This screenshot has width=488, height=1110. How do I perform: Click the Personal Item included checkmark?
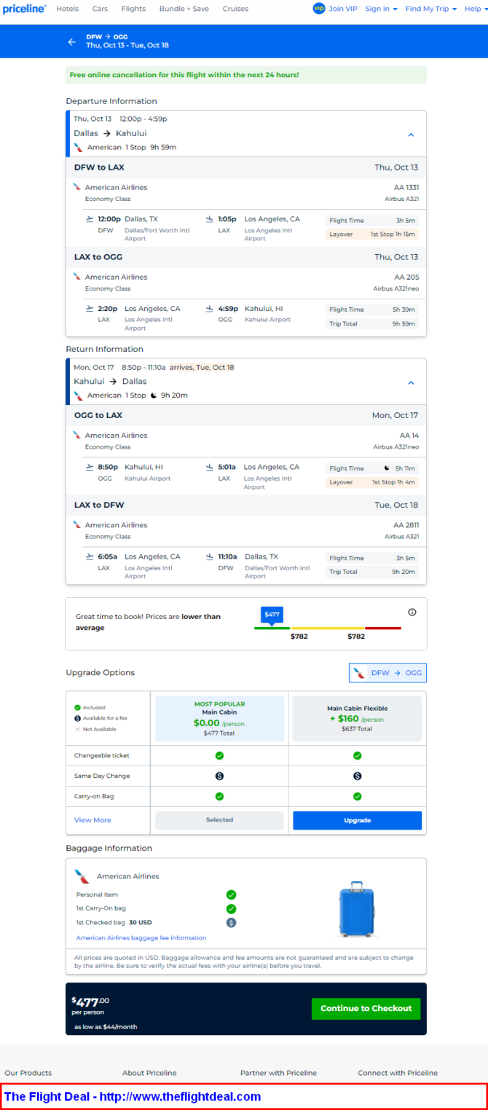pyautogui.click(x=231, y=894)
